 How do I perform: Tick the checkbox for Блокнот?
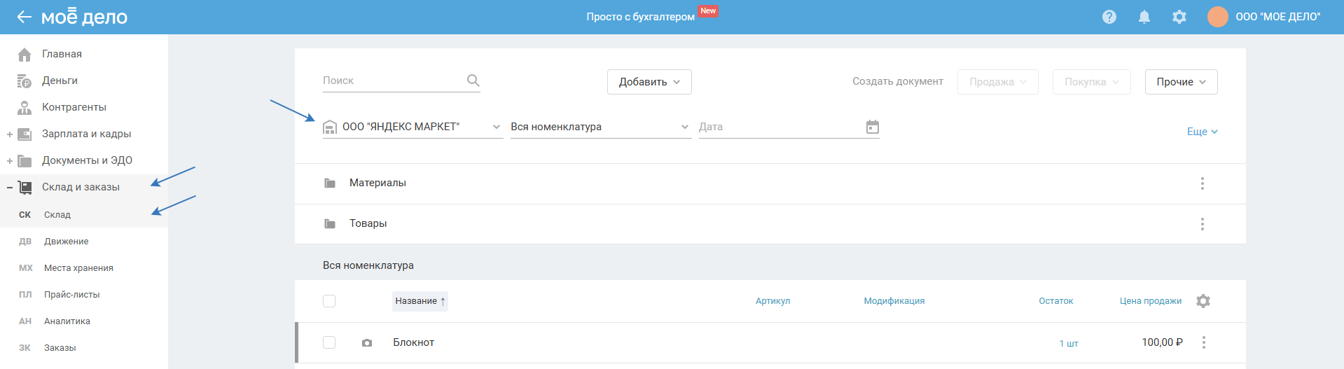(329, 342)
